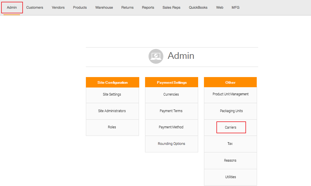Click the Site Administrators link
311x186 pixels.
pos(112,111)
